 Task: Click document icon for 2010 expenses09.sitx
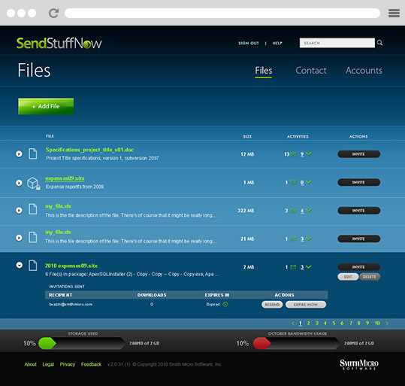[x=32, y=266]
